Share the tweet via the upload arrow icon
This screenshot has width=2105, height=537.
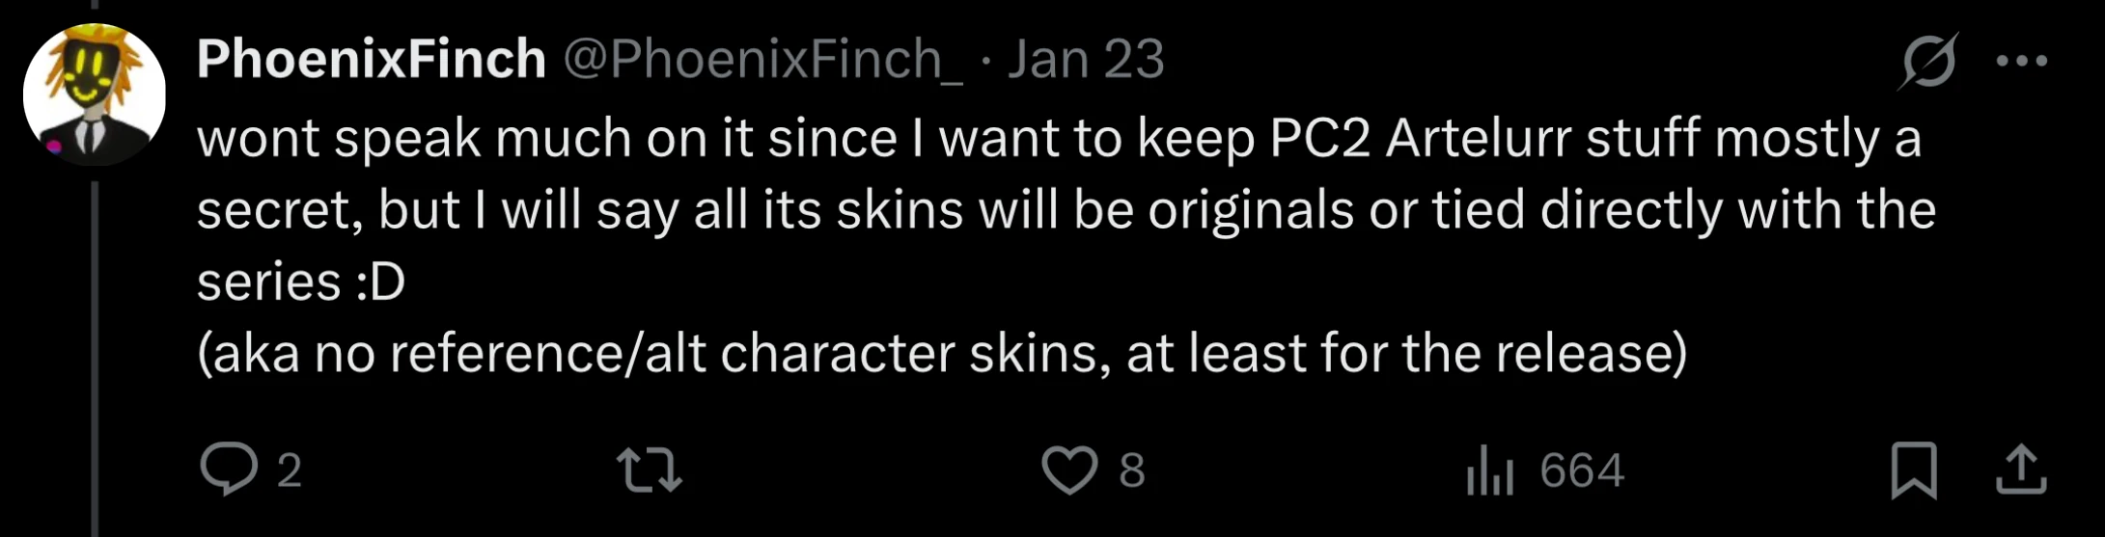pyautogui.click(x=2020, y=470)
